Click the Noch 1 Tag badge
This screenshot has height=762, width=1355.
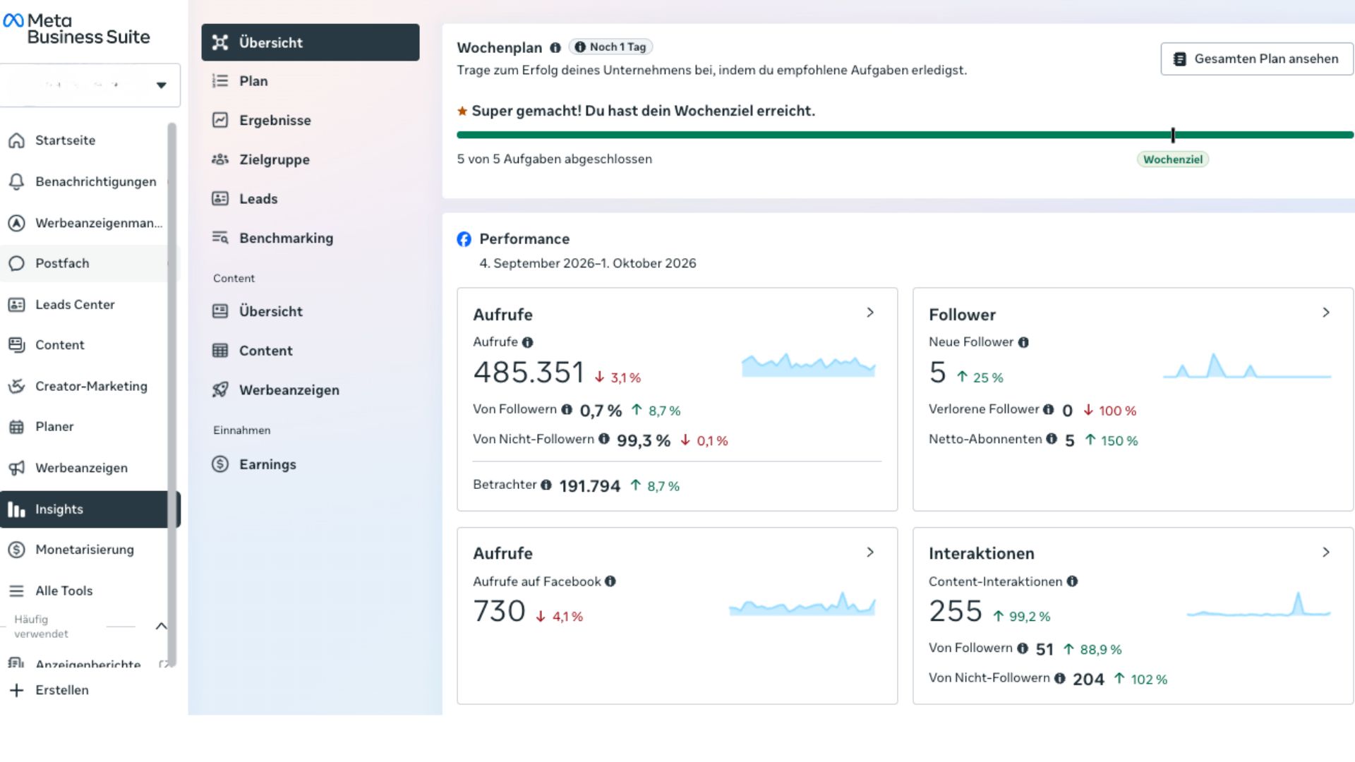(x=610, y=47)
